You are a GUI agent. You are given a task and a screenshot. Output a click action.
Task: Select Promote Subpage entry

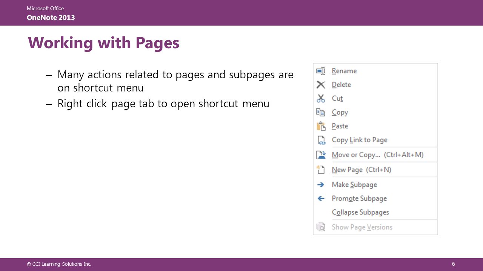click(x=375, y=198)
